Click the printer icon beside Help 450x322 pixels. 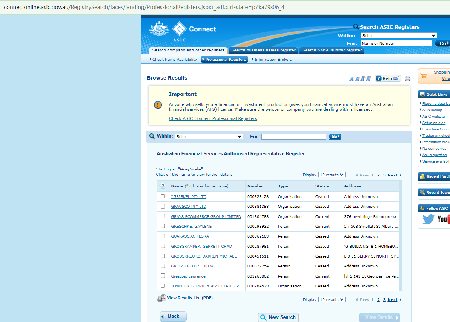[x=407, y=78]
